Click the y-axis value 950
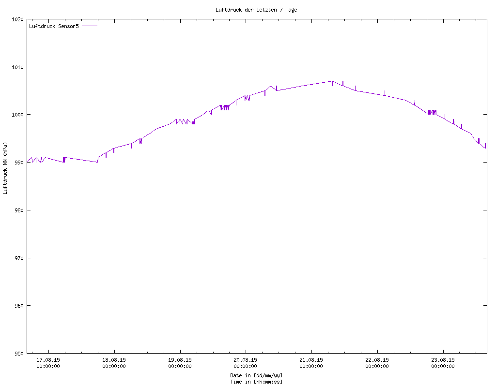This screenshot has height=386, width=496. (19, 354)
